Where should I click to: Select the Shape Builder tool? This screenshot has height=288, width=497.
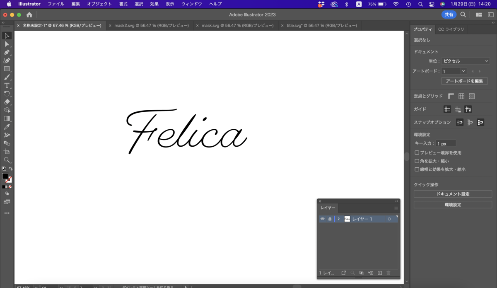(x=7, y=110)
